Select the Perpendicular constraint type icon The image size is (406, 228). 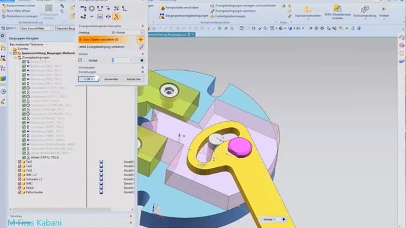point(124,8)
